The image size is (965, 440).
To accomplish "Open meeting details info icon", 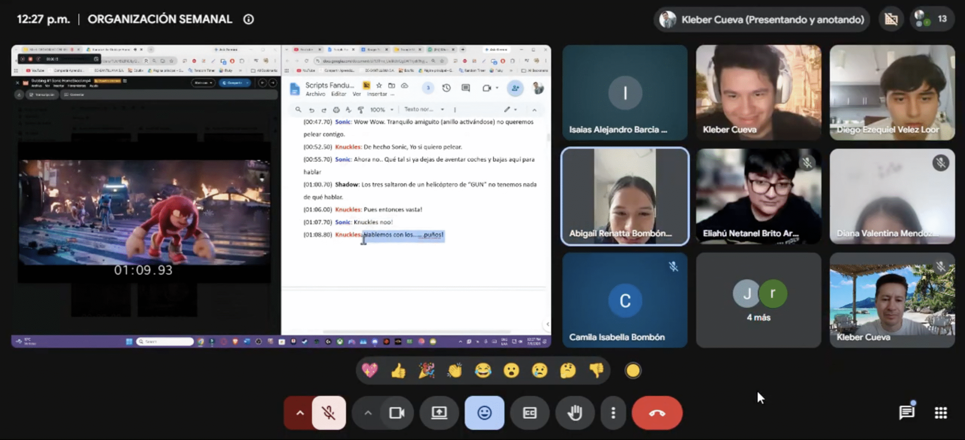I will click(x=248, y=19).
